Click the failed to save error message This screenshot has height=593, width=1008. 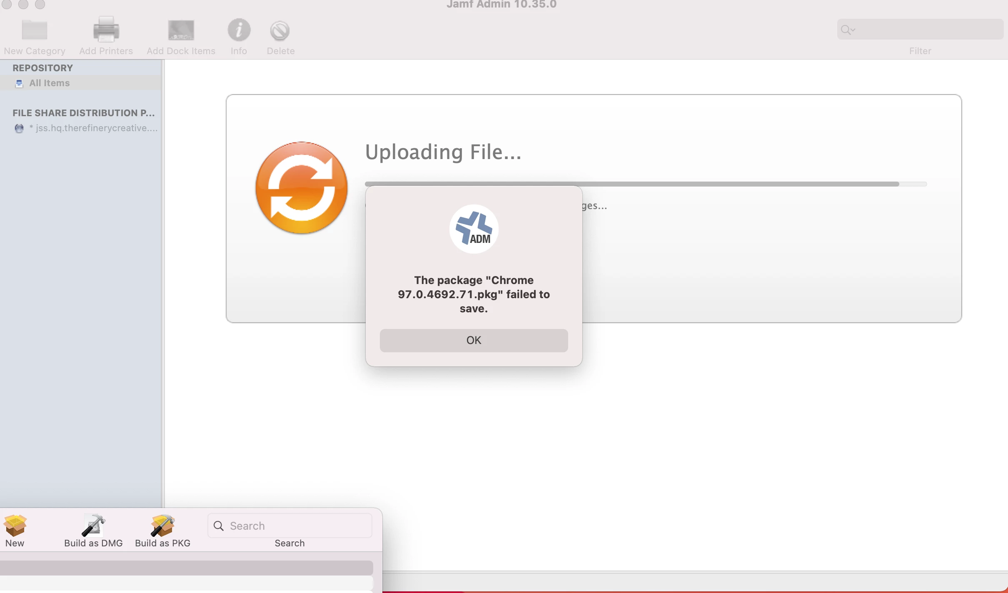click(474, 294)
